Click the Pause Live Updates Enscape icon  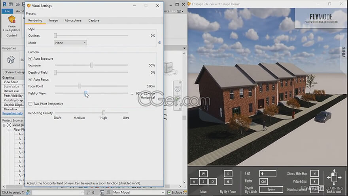coord(11,19)
